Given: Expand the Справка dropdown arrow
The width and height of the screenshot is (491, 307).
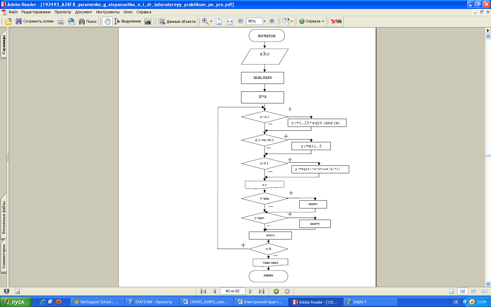Looking at the screenshot, I should pos(323,21).
